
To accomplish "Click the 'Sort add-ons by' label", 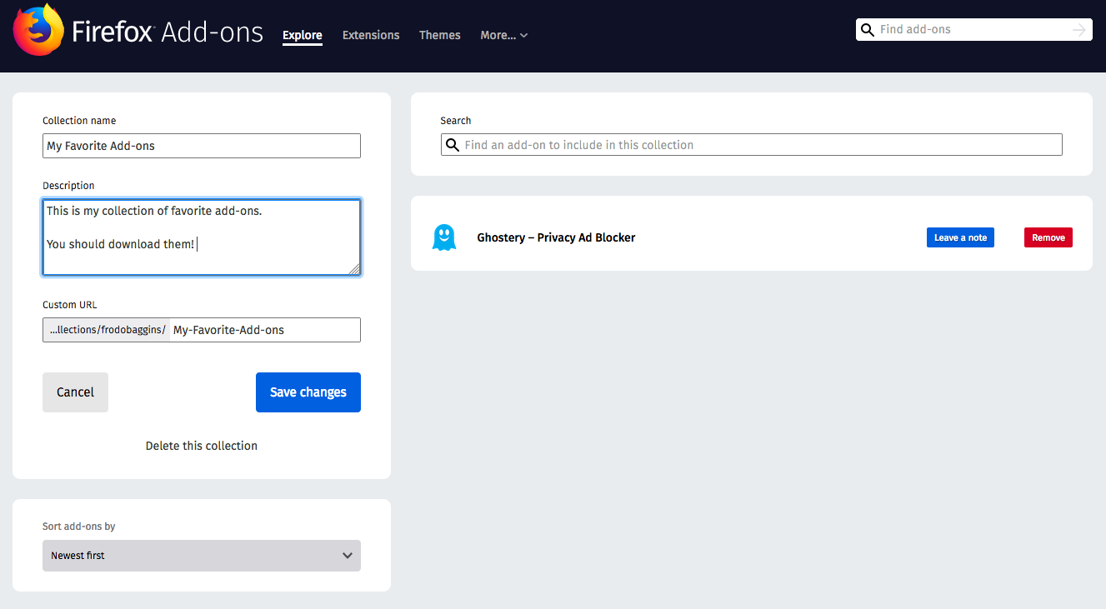I will tap(79, 527).
